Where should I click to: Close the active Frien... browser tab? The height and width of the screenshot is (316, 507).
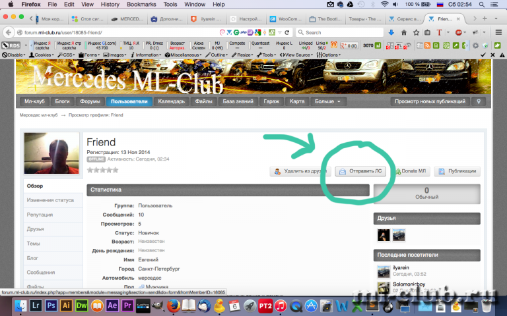point(458,19)
